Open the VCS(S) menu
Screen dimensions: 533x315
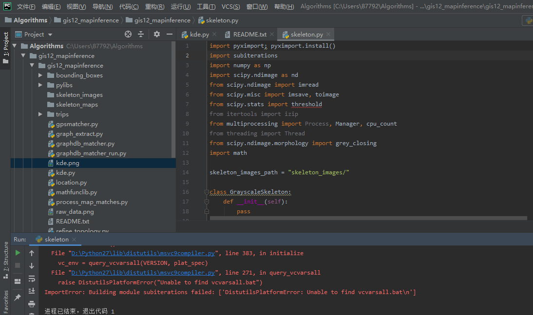(231, 6)
